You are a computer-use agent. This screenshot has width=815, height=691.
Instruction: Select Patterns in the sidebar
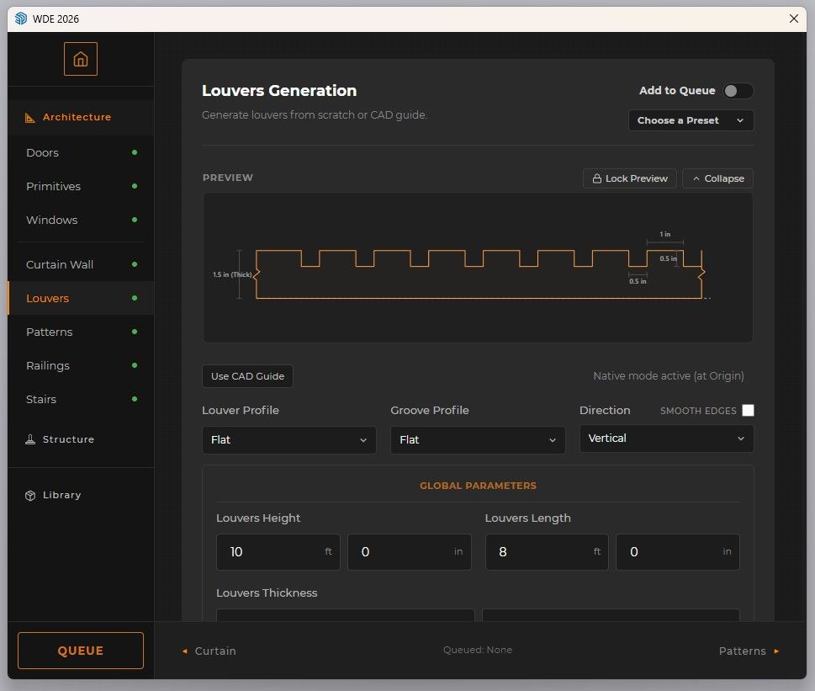[81, 332]
